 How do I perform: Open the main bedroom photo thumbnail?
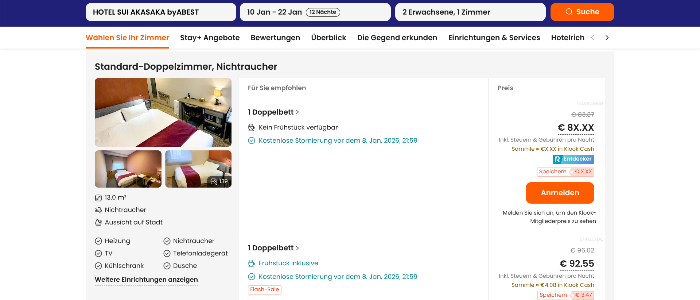[x=163, y=112]
